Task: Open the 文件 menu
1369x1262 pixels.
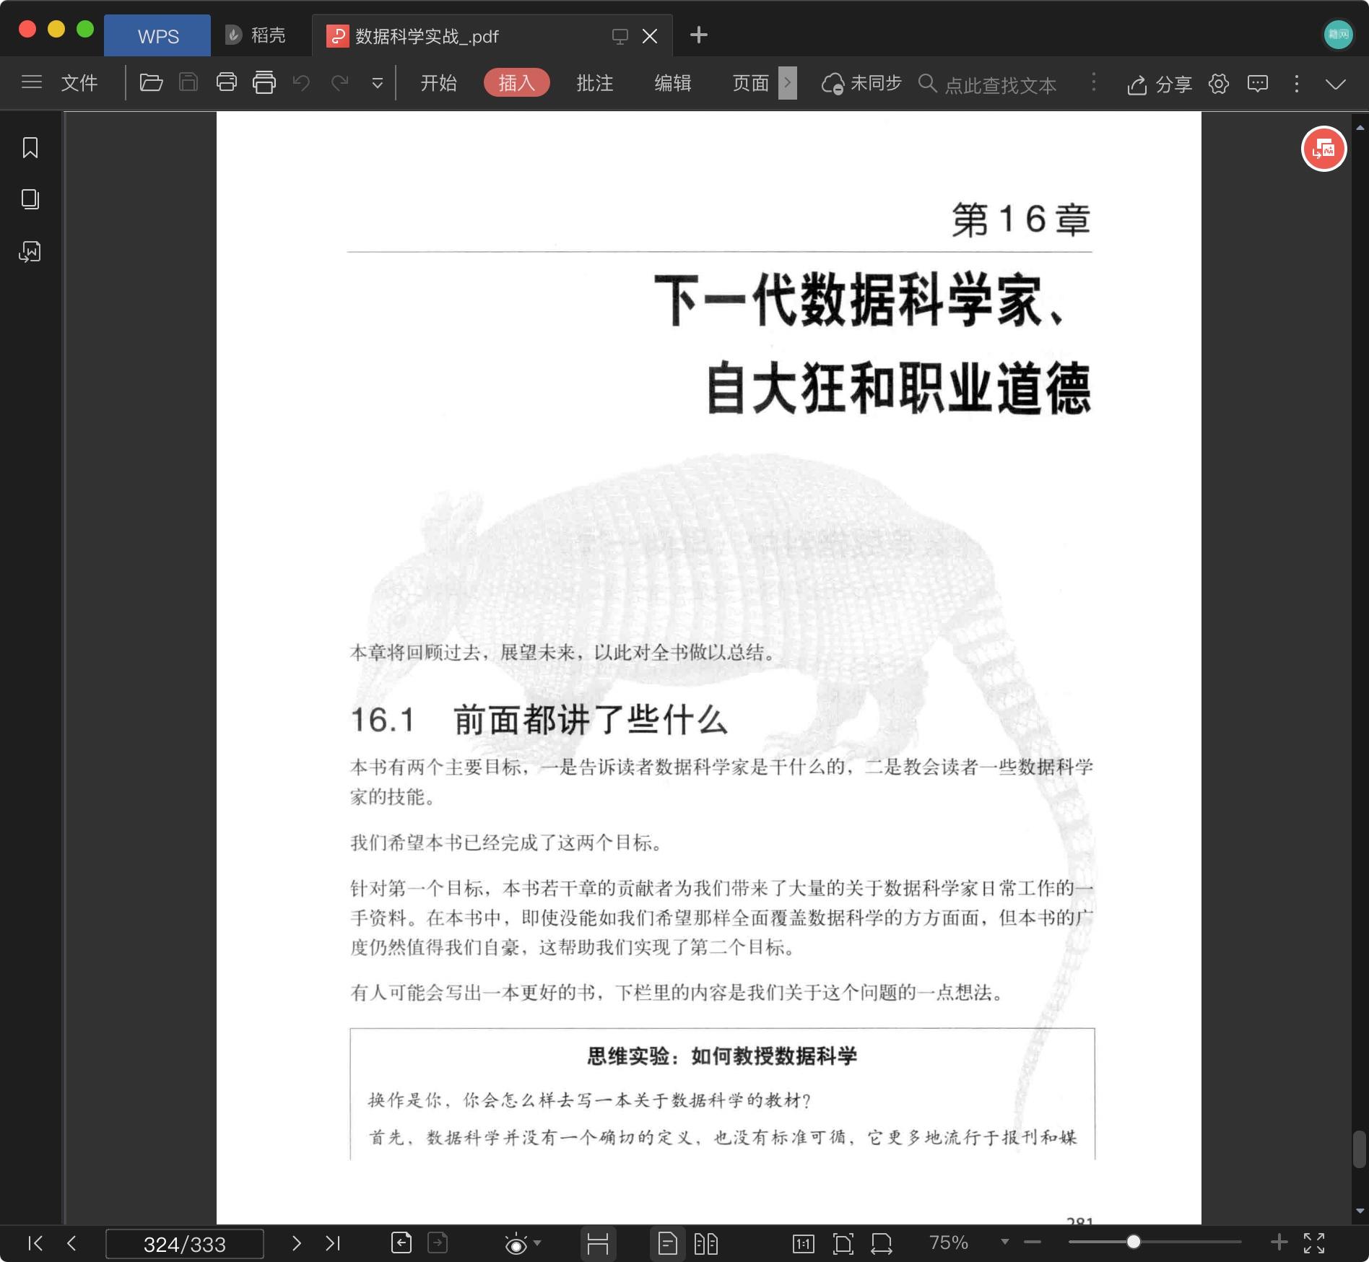Action: pyautogui.click(x=79, y=83)
